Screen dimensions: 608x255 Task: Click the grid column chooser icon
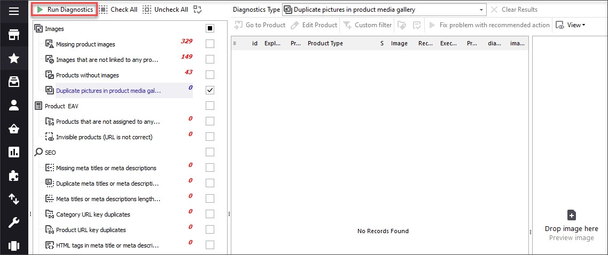tap(235, 43)
